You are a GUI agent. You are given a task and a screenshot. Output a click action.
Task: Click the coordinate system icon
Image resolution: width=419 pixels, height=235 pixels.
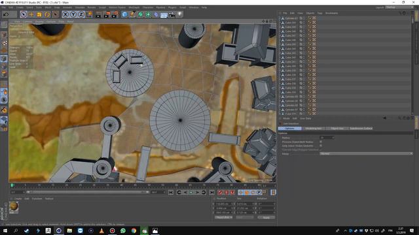click(x=90, y=14)
